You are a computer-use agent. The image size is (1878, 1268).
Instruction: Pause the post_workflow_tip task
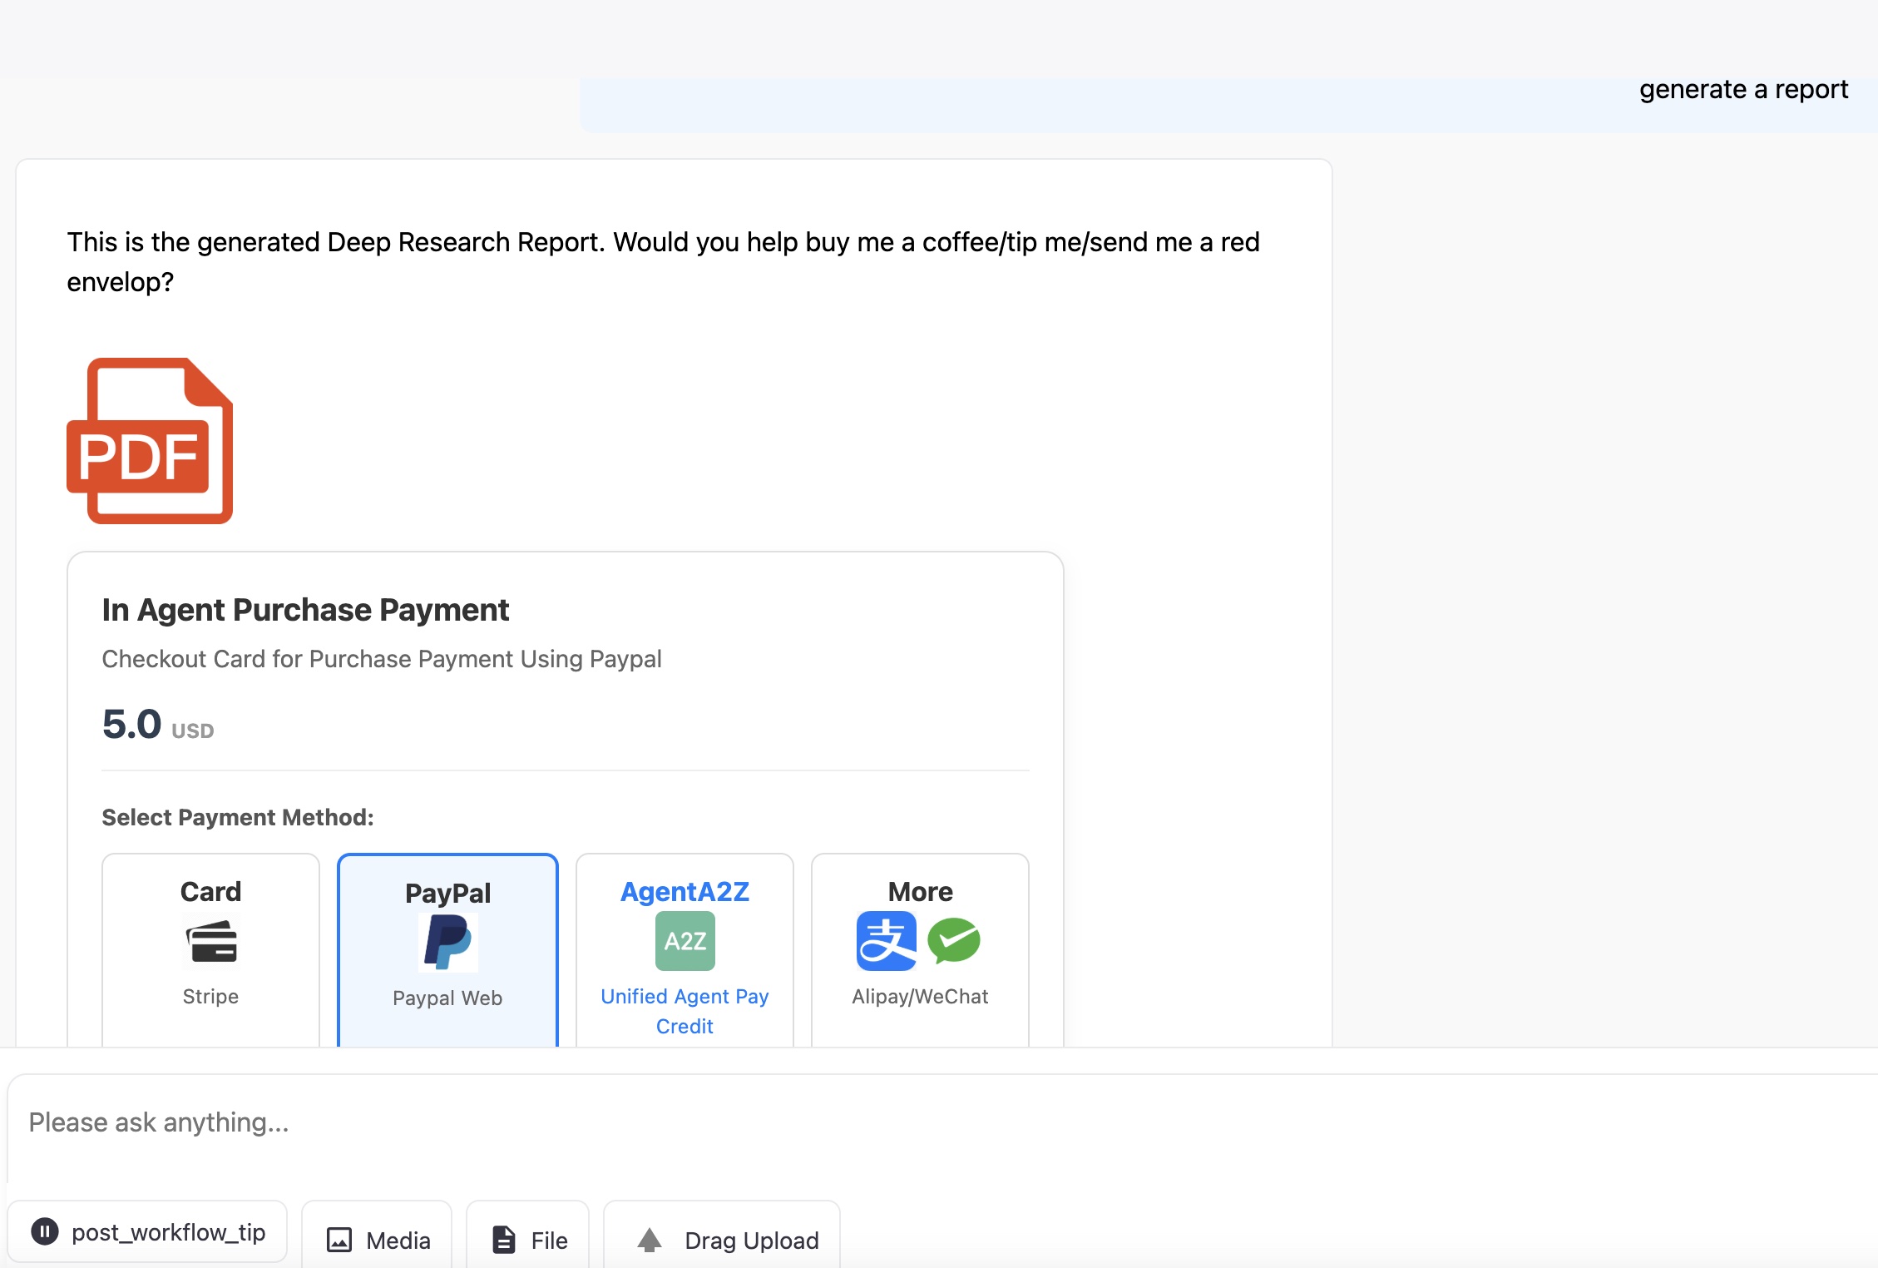pyautogui.click(x=46, y=1232)
